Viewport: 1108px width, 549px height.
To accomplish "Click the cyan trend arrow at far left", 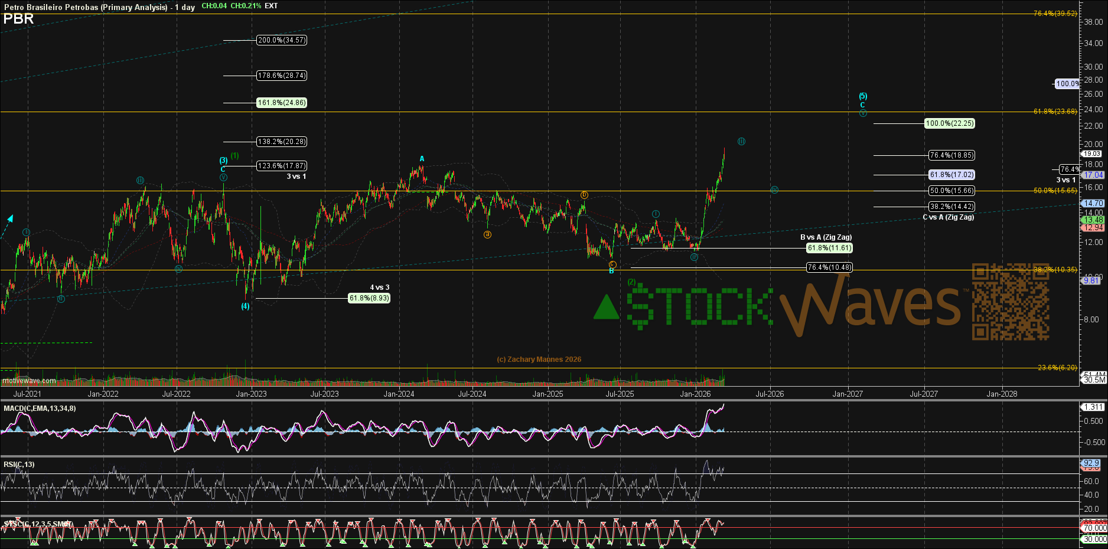I will (9, 219).
